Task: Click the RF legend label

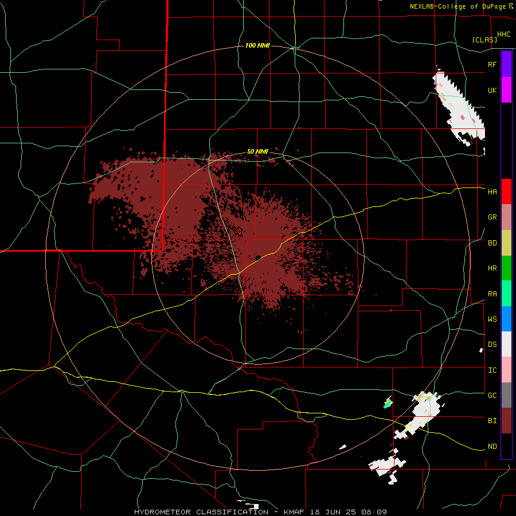Action: click(x=492, y=64)
